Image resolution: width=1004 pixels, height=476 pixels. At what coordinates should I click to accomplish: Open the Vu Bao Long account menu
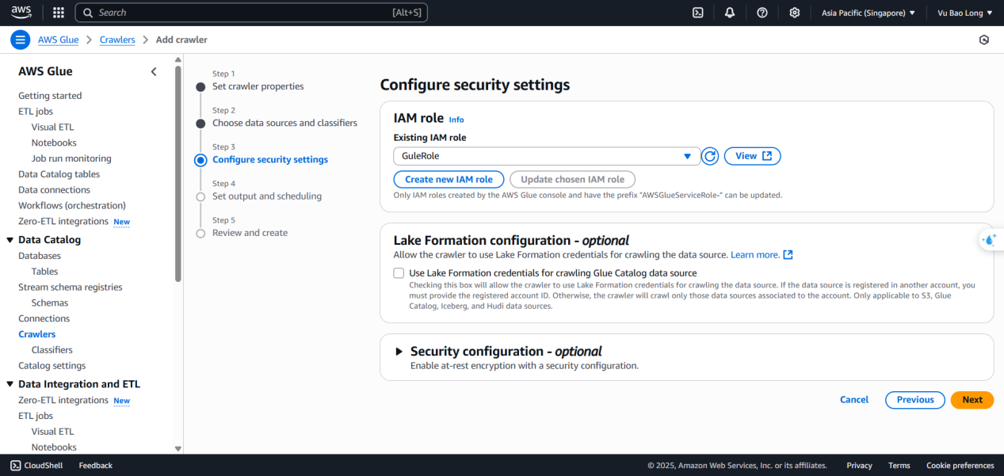click(x=964, y=13)
